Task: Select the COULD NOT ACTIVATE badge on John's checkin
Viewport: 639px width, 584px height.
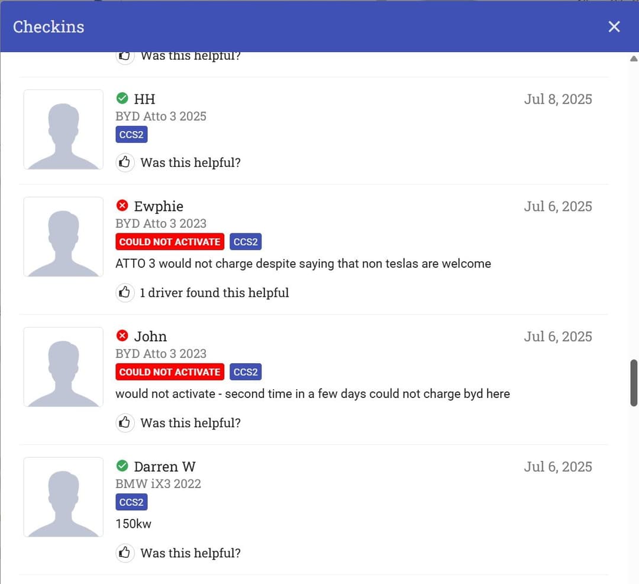Action: click(x=170, y=371)
